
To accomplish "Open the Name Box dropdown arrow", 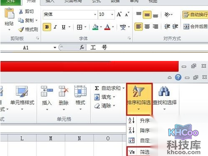I will point(55,47).
